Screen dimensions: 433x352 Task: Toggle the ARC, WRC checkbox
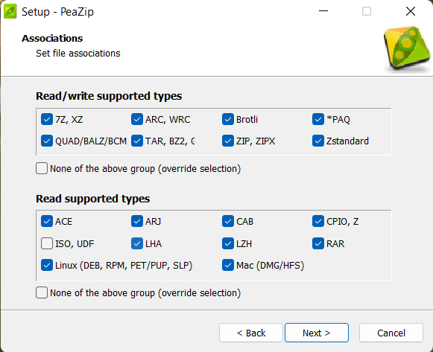(x=137, y=119)
